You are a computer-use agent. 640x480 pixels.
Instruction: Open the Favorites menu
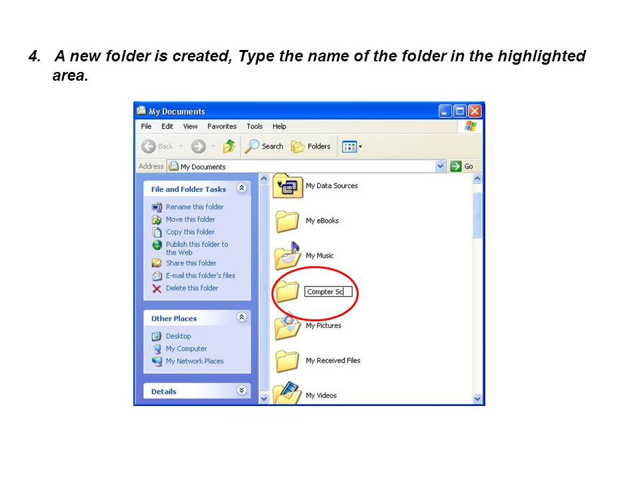click(221, 127)
